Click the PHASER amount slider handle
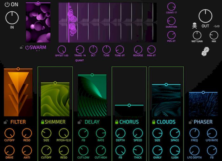The width and height of the screenshot is (222, 161). click(x=203, y=92)
